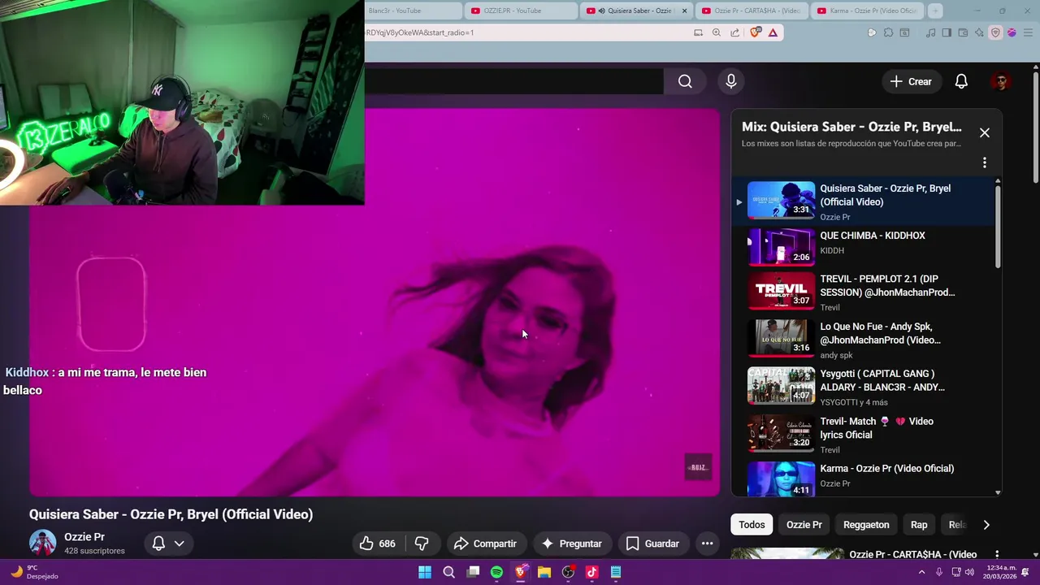Play Lo Que No Fue - Andy Spk

863,340
